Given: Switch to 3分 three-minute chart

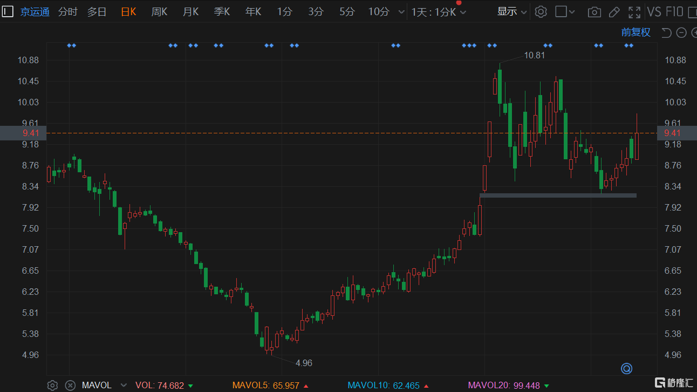Looking at the screenshot, I should (x=316, y=12).
